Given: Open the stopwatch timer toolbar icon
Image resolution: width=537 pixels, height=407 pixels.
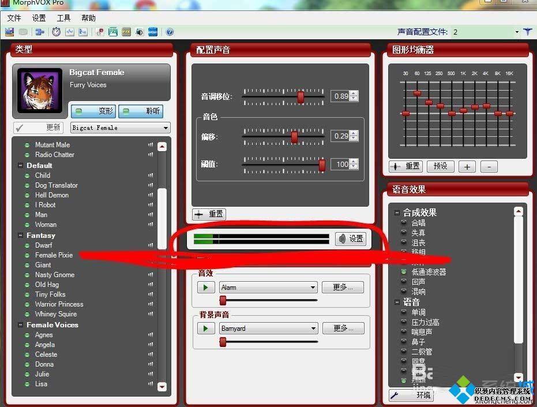Looking at the screenshot, I should tap(56, 32).
